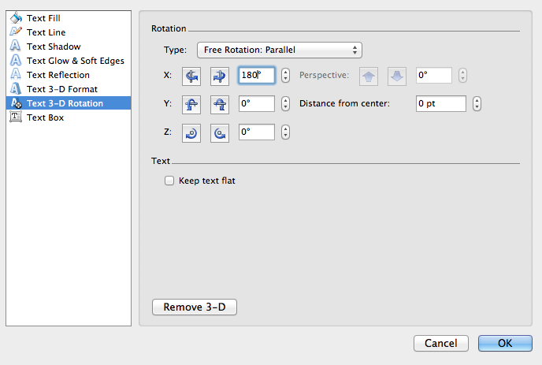Click the Z rotation degree input field
Viewport: 542px width, 365px height.
click(256, 132)
